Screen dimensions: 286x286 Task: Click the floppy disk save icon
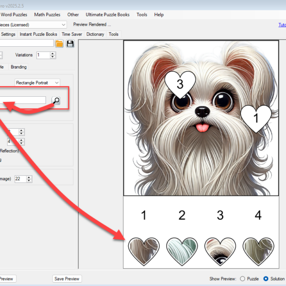point(70,44)
